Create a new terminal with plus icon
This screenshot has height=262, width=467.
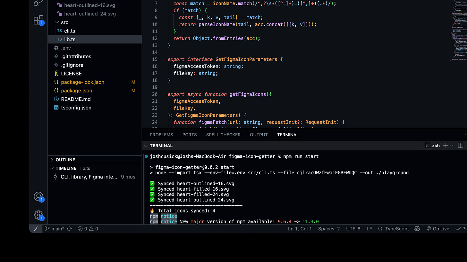[446, 146]
